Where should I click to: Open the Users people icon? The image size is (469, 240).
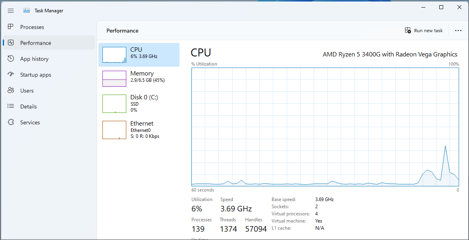(11, 90)
